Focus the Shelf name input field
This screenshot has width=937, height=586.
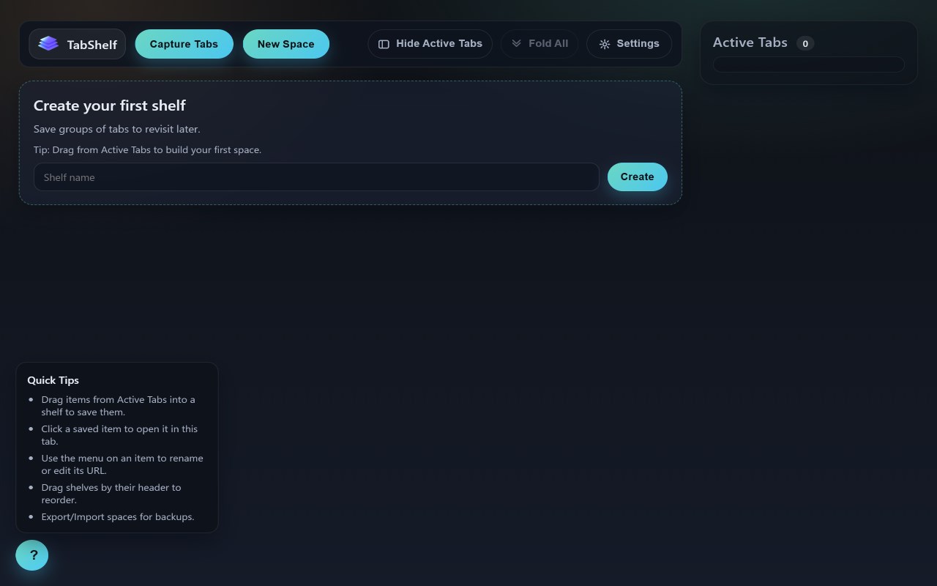(x=316, y=177)
